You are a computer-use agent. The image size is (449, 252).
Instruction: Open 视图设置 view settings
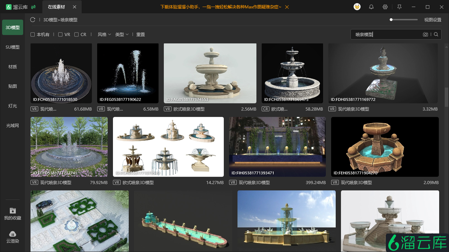click(x=433, y=20)
